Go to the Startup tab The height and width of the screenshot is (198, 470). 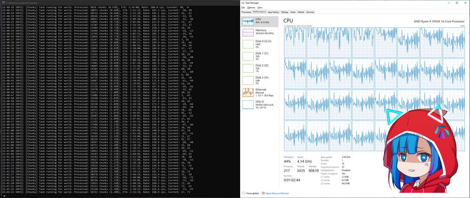pos(285,12)
